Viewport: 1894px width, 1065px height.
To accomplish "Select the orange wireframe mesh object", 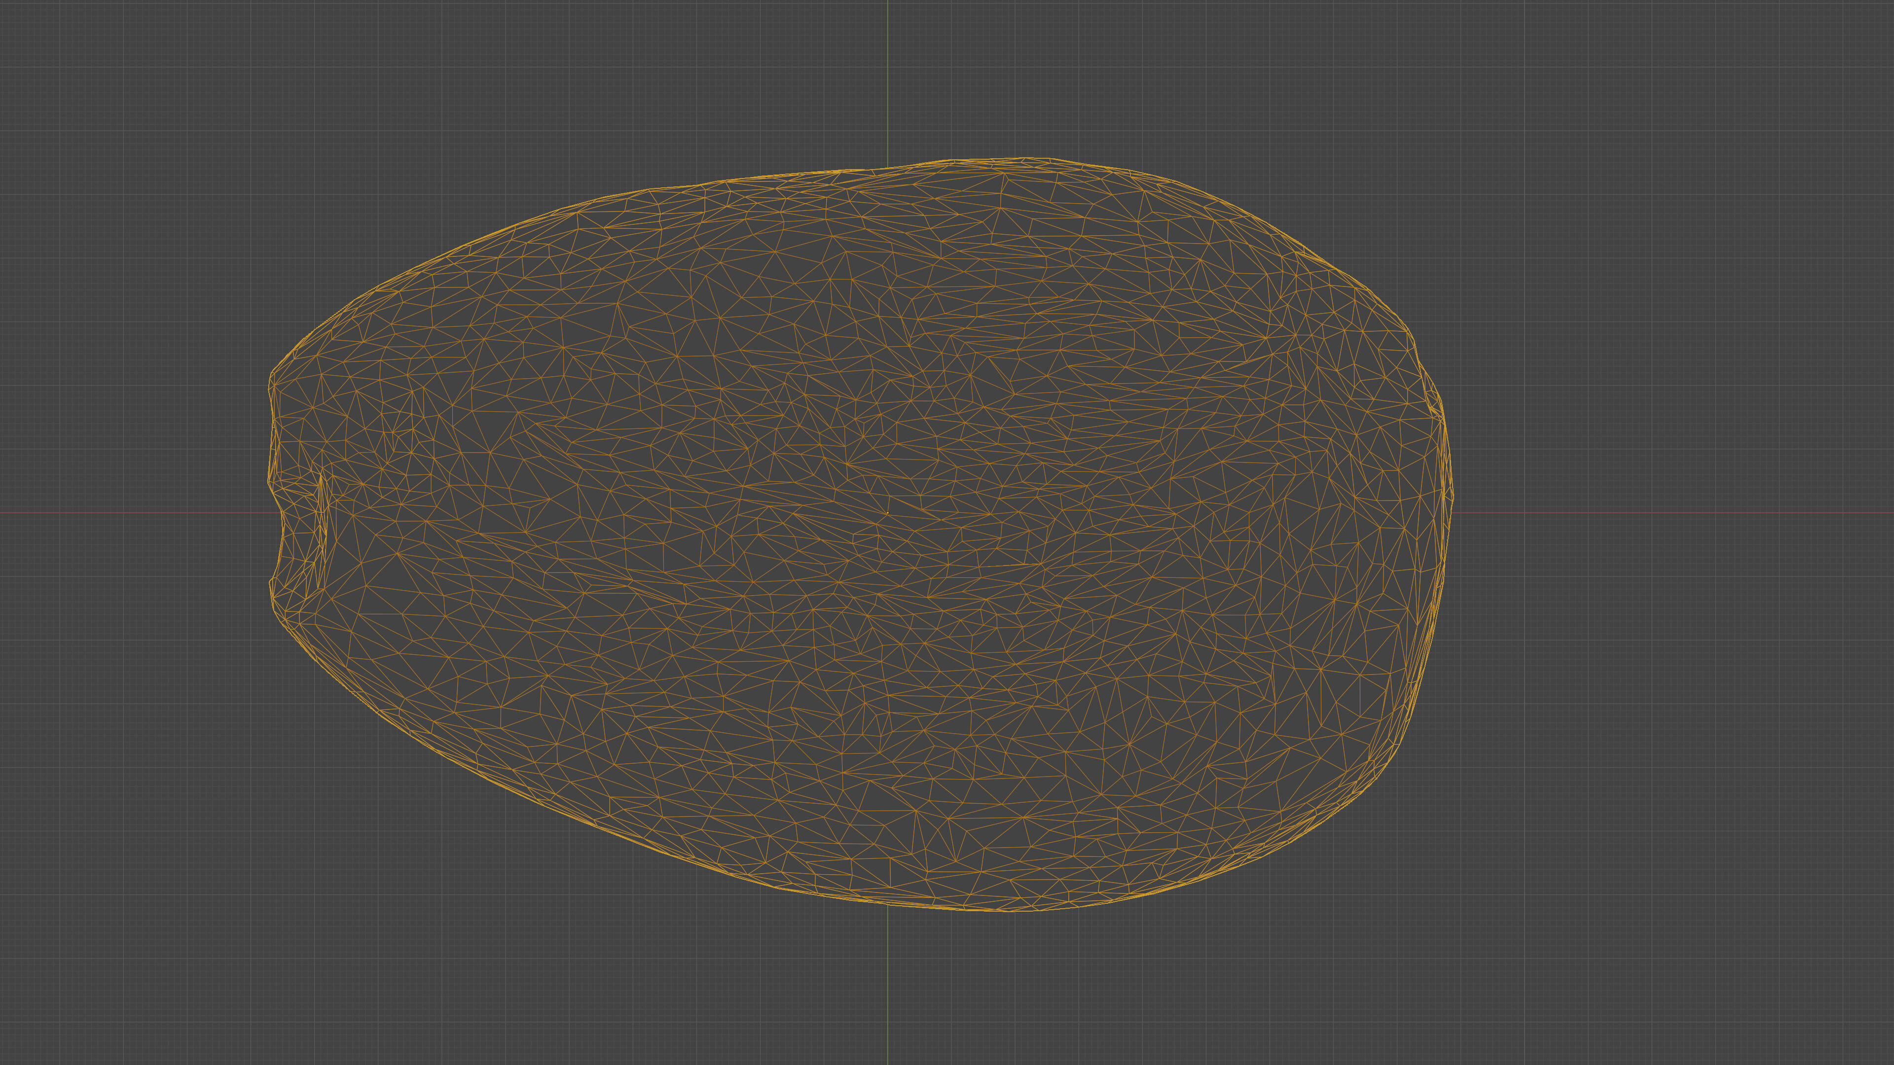I will tap(860, 534).
